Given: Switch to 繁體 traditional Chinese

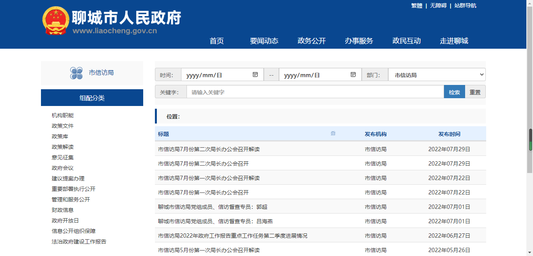Looking at the screenshot, I should [416, 5].
